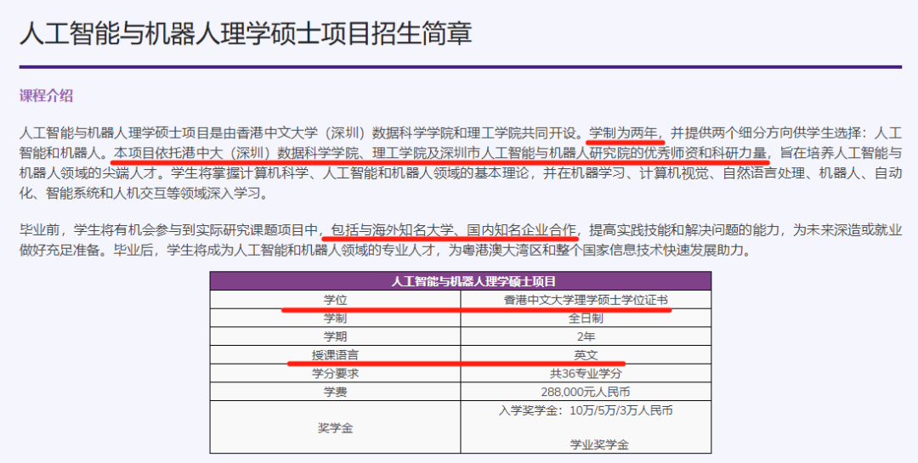
Task: Click the page title 人工智能与机器人理学硕士项目招生简章
Action: click(x=246, y=33)
